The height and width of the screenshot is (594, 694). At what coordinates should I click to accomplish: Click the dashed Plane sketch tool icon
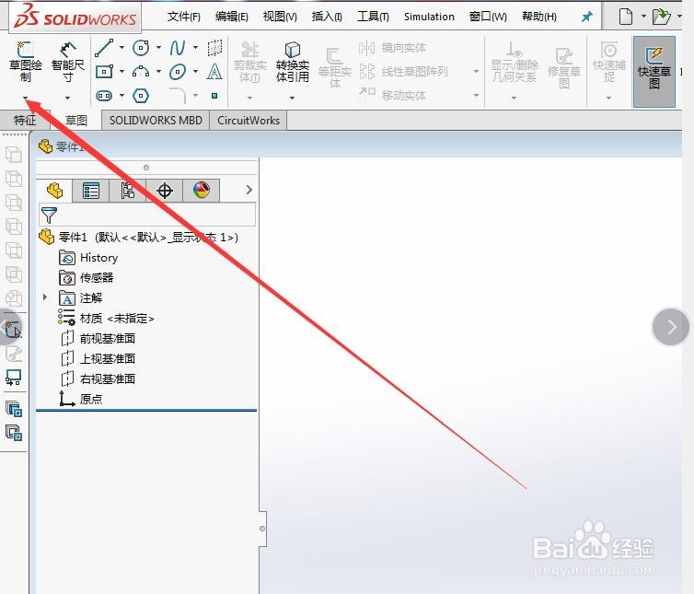click(x=214, y=48)
